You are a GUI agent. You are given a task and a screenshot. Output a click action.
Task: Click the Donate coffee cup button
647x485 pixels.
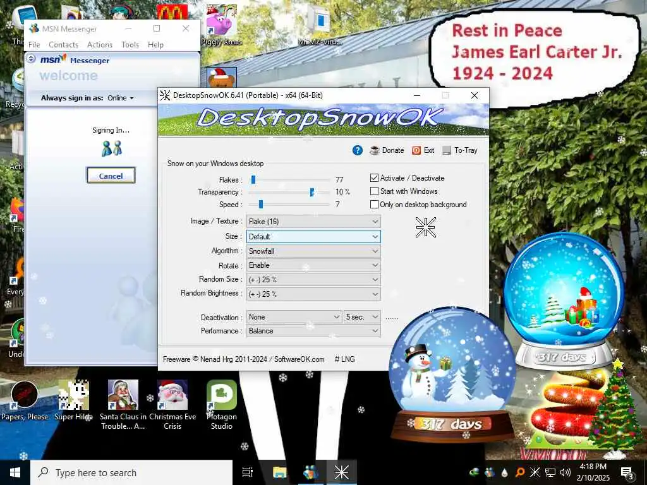coord(387,150)
